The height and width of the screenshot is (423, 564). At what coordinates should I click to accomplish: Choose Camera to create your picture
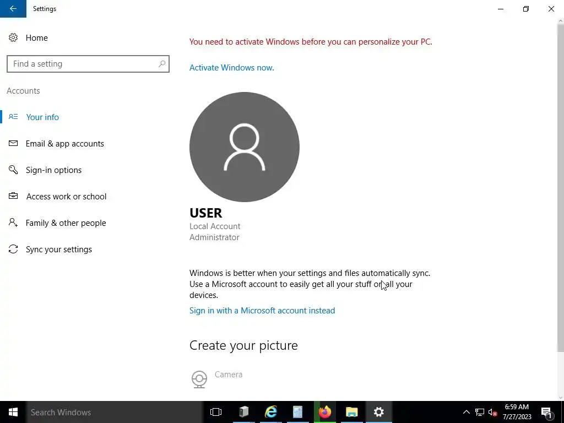[x=229, y=375]
